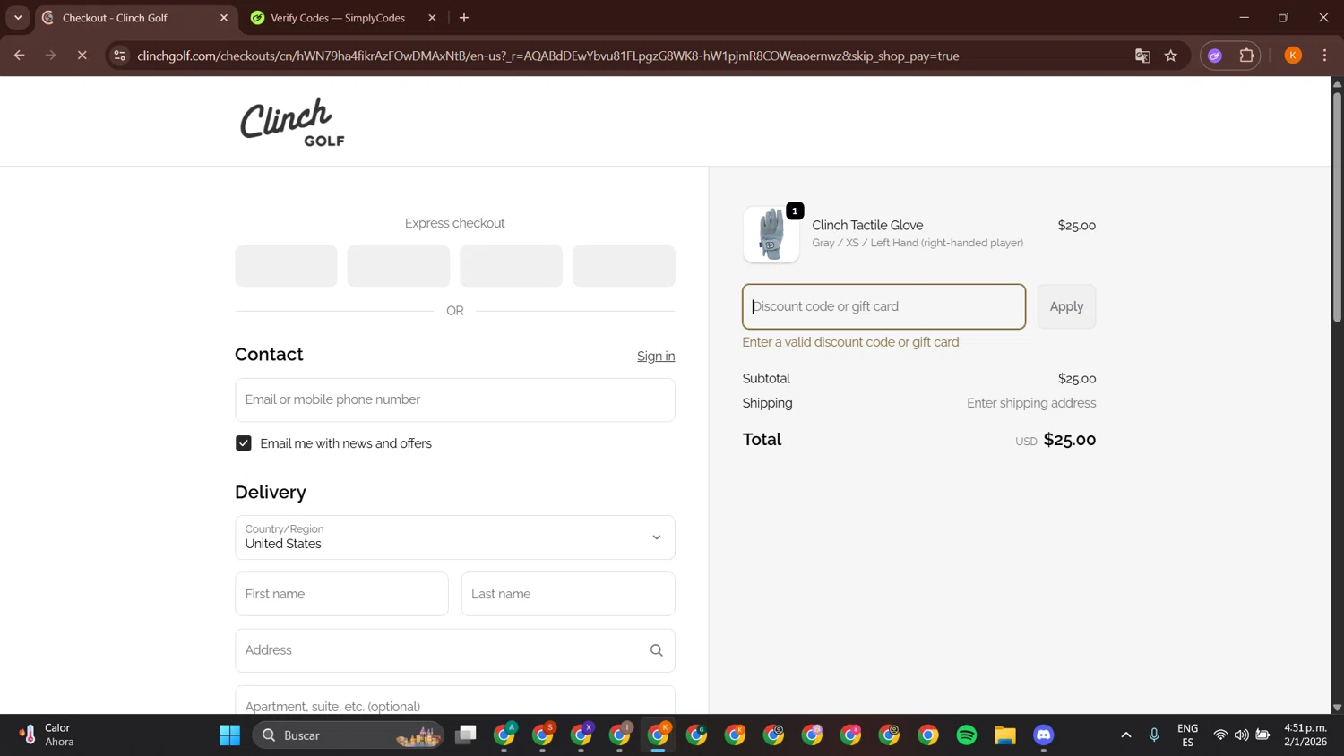Click the battery tray icon
The image size is (1344, 756).
point(1262,735)
